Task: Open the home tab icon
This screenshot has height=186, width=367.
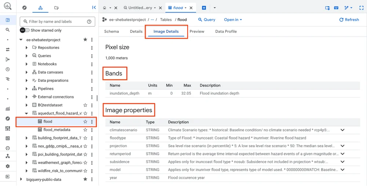Action: click(x=105, y=8)
